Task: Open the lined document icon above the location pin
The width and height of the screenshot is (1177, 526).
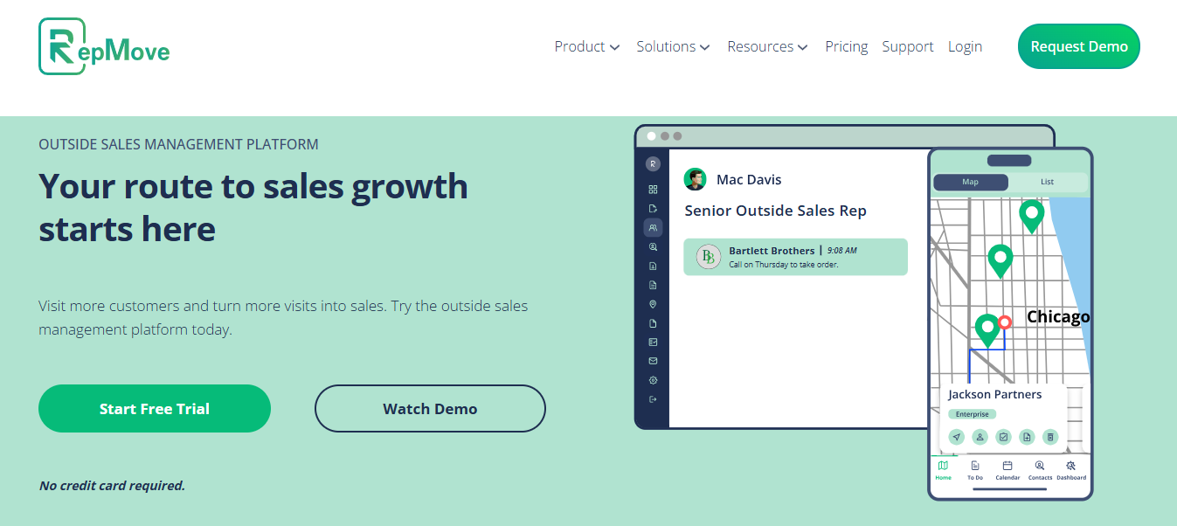Action: [x=653, y=285]
